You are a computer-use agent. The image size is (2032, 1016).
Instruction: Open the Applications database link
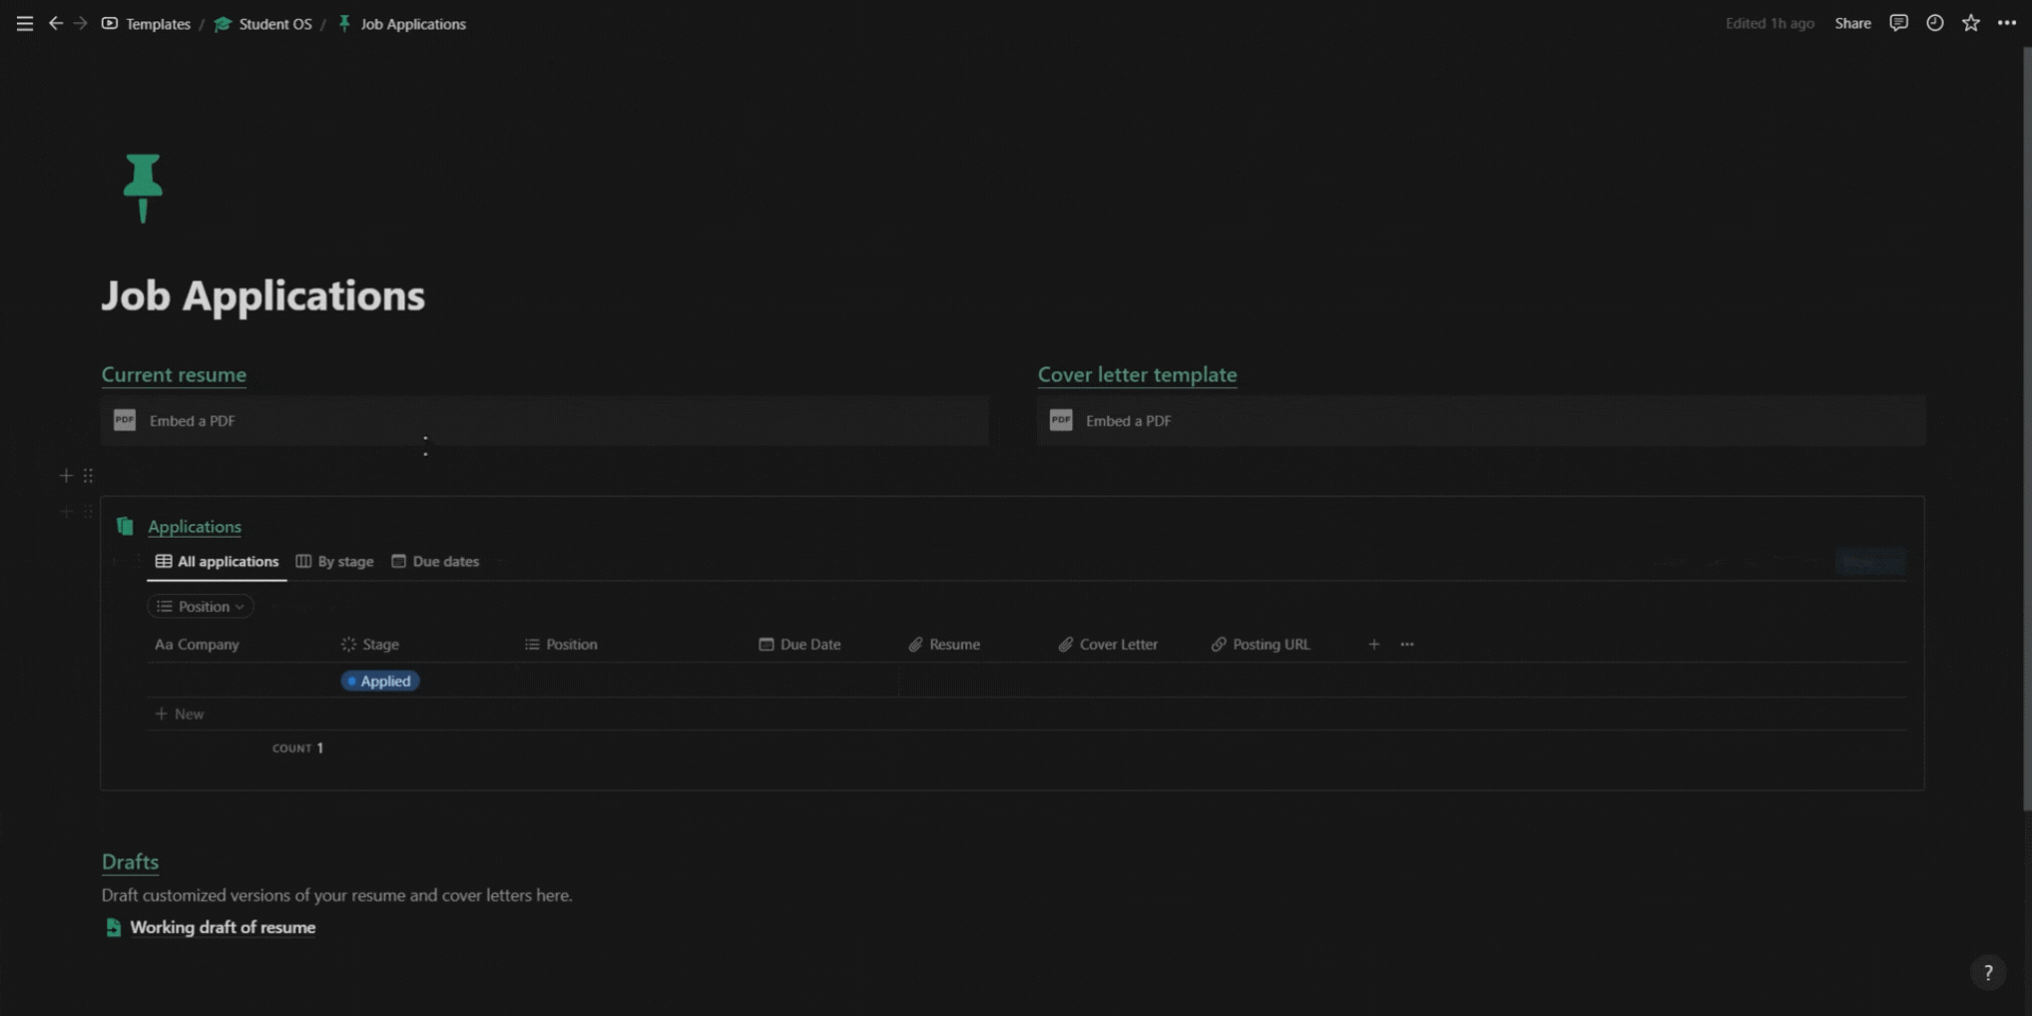pyautogui.click(x=195, y=526)
